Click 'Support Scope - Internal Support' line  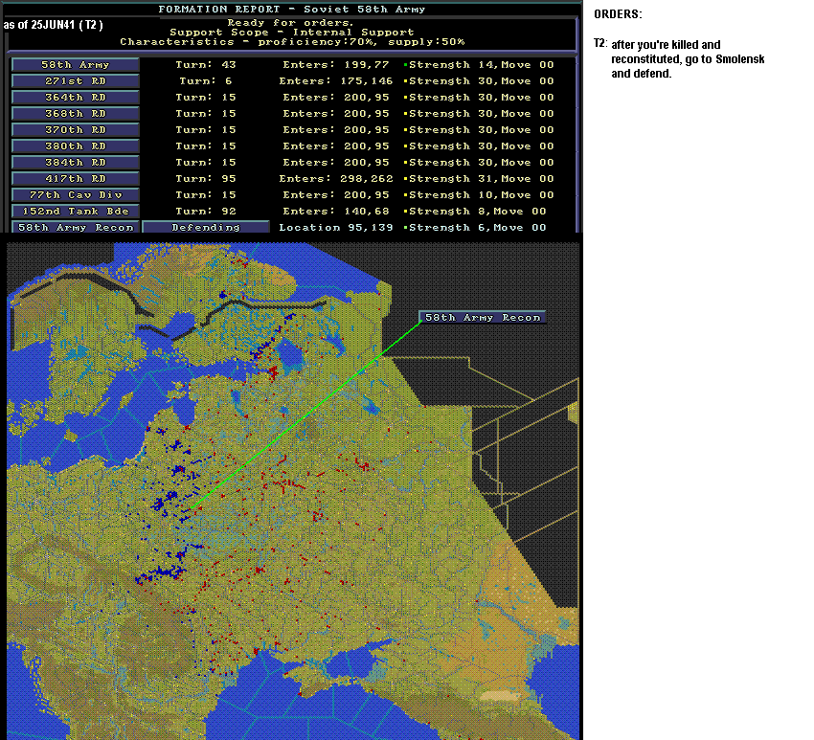[x=292, y=32]
